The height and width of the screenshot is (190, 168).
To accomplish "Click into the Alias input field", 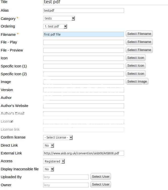I will point(83,11).
